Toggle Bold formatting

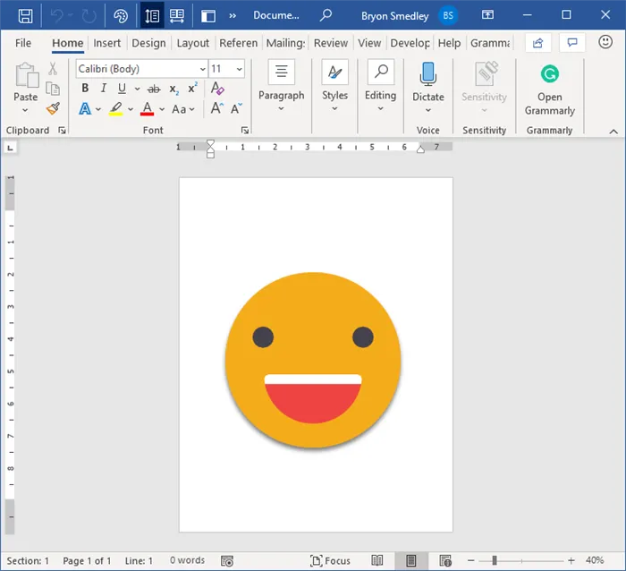[x=85, y=89]
